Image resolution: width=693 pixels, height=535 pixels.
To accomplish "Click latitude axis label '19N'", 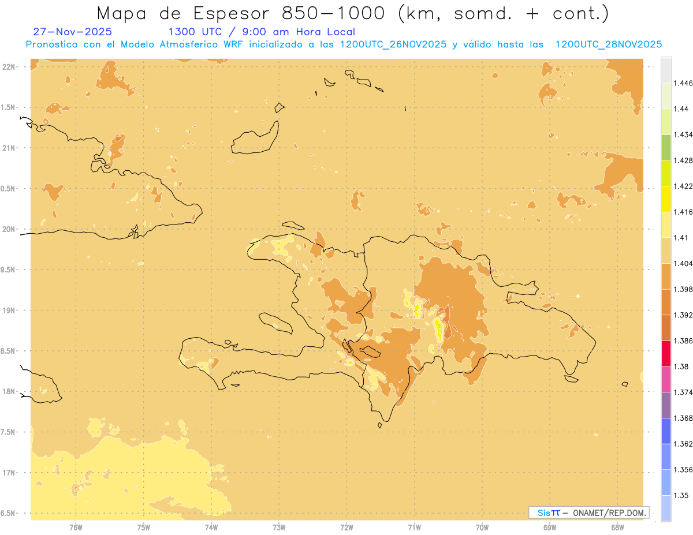I will click(x=8, y=310).
